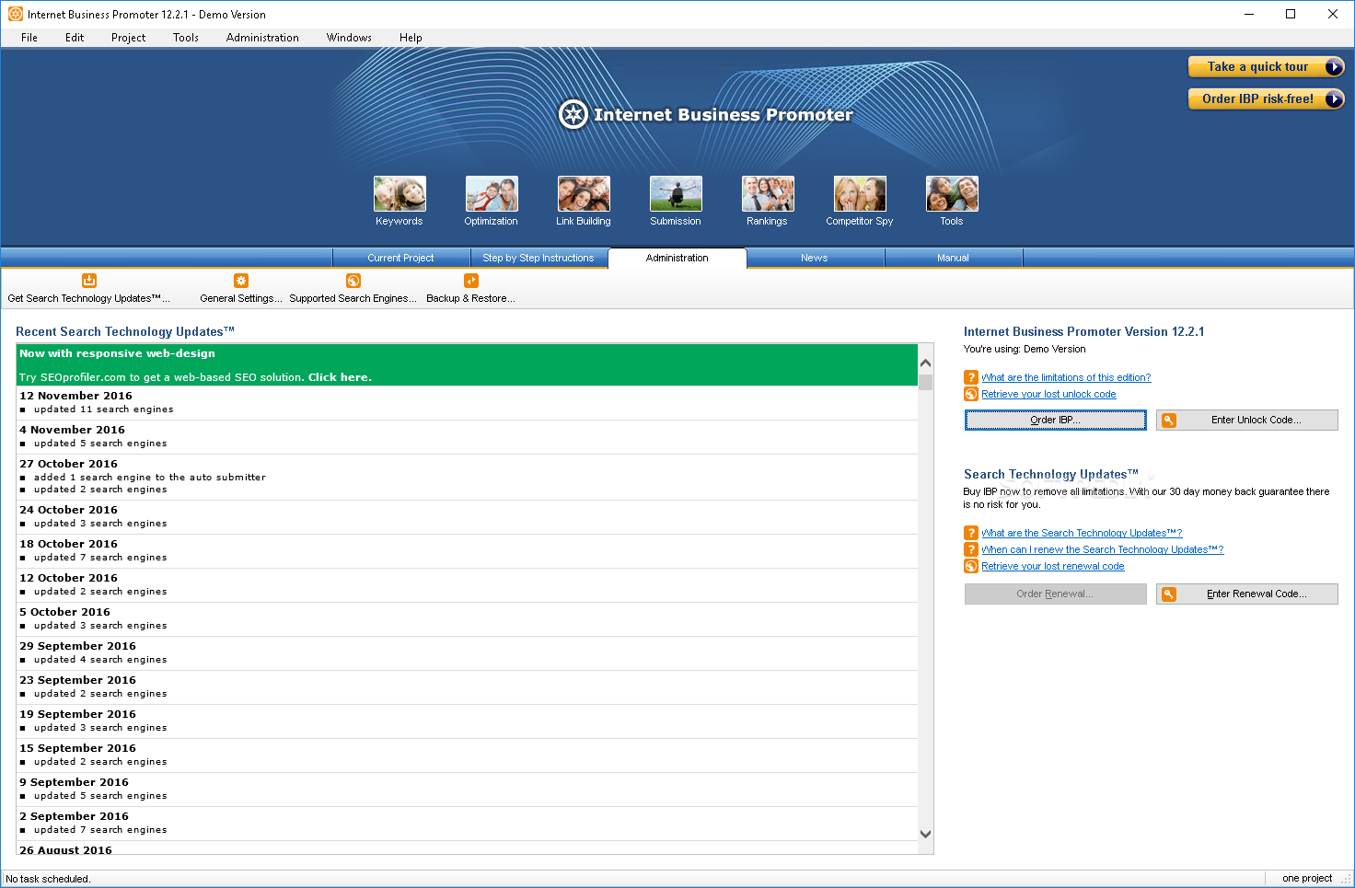Select the 18 October 2016 update entry
The width and height of the screenshot is (1355, 888).
[467, 550]
